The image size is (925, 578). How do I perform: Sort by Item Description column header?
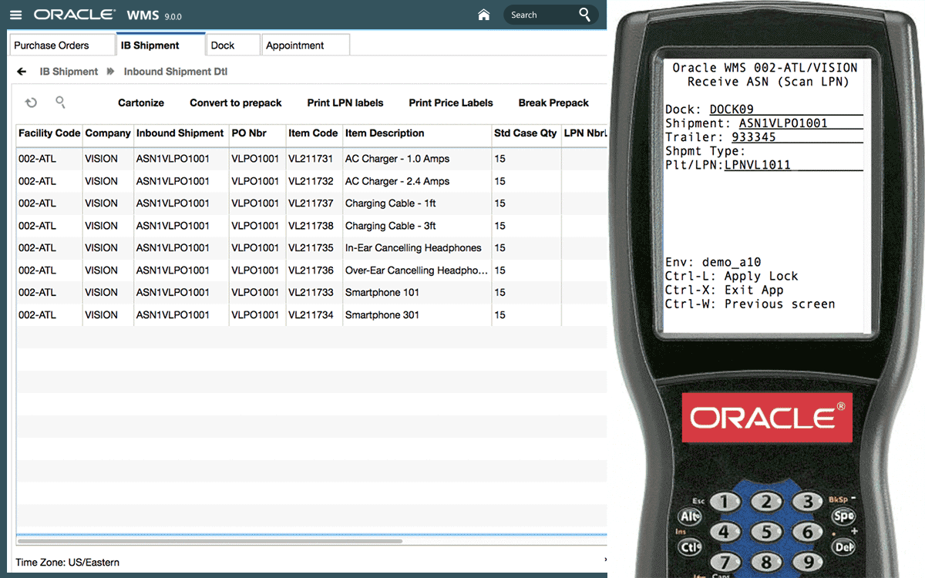pos(385,133)
